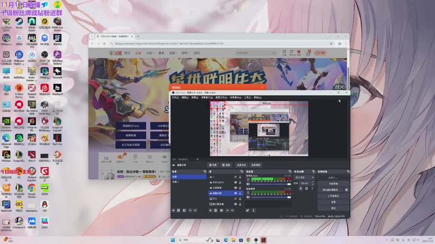The height and width of the screenshot is (244, 435).
Task: Toggle visibility of 显示器采集 source
Action: tap(235, 204)
